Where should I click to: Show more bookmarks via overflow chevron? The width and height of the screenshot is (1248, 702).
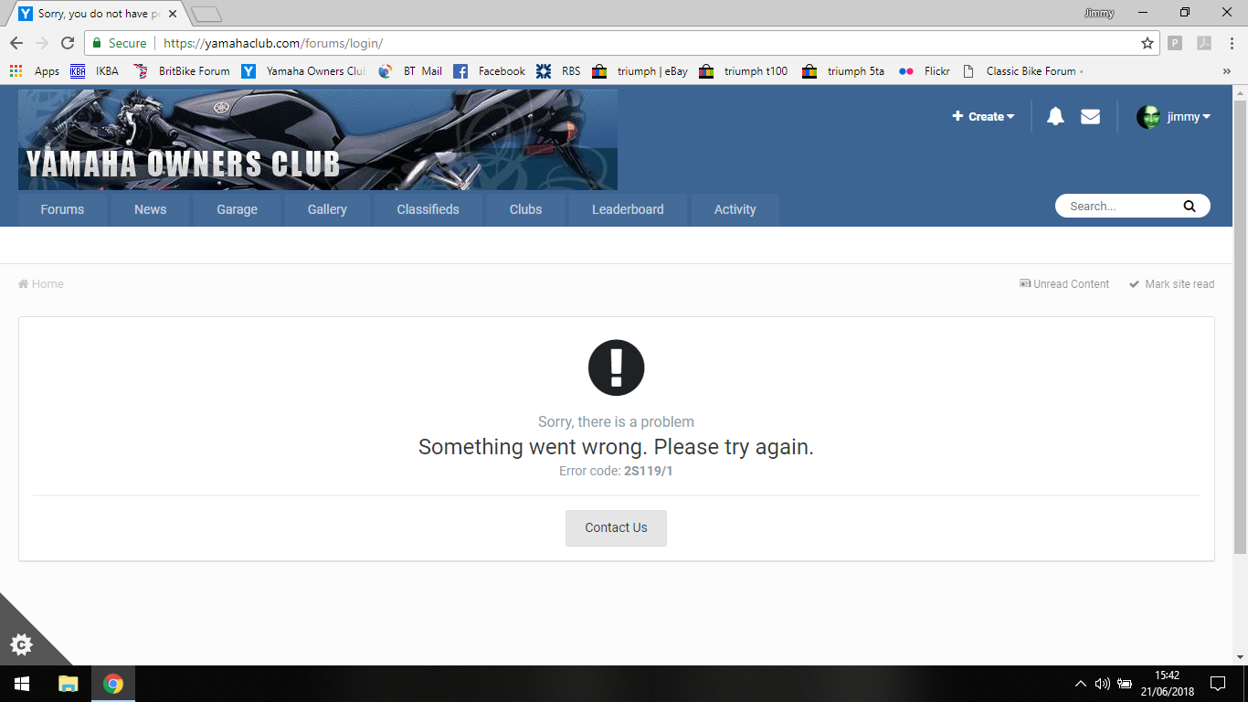[1226, 71]
